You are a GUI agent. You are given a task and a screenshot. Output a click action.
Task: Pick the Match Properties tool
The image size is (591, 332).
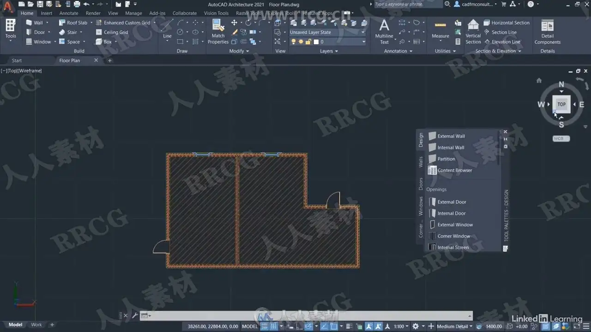tap(218, 32)
